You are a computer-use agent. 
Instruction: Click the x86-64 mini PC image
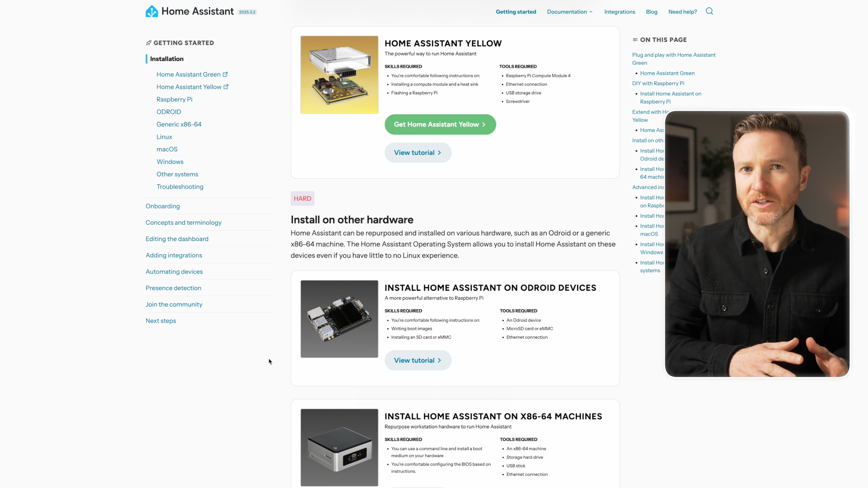pyautogui.click(x=339, y=447)
